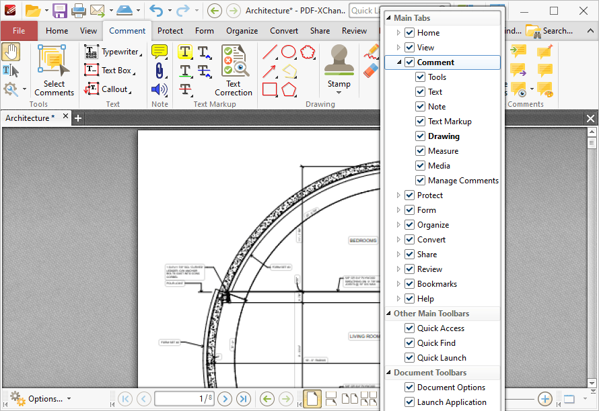The image size is (599, 411).
Task: Open the Options dropdown in status bar
Action: click(x=69, y=399)
